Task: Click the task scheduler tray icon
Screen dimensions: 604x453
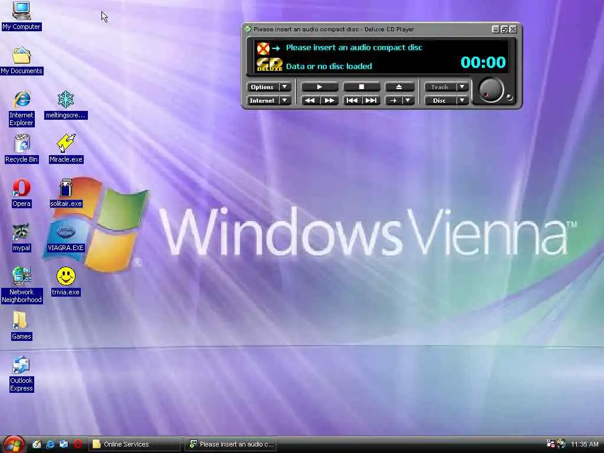Action: (550, 444)
